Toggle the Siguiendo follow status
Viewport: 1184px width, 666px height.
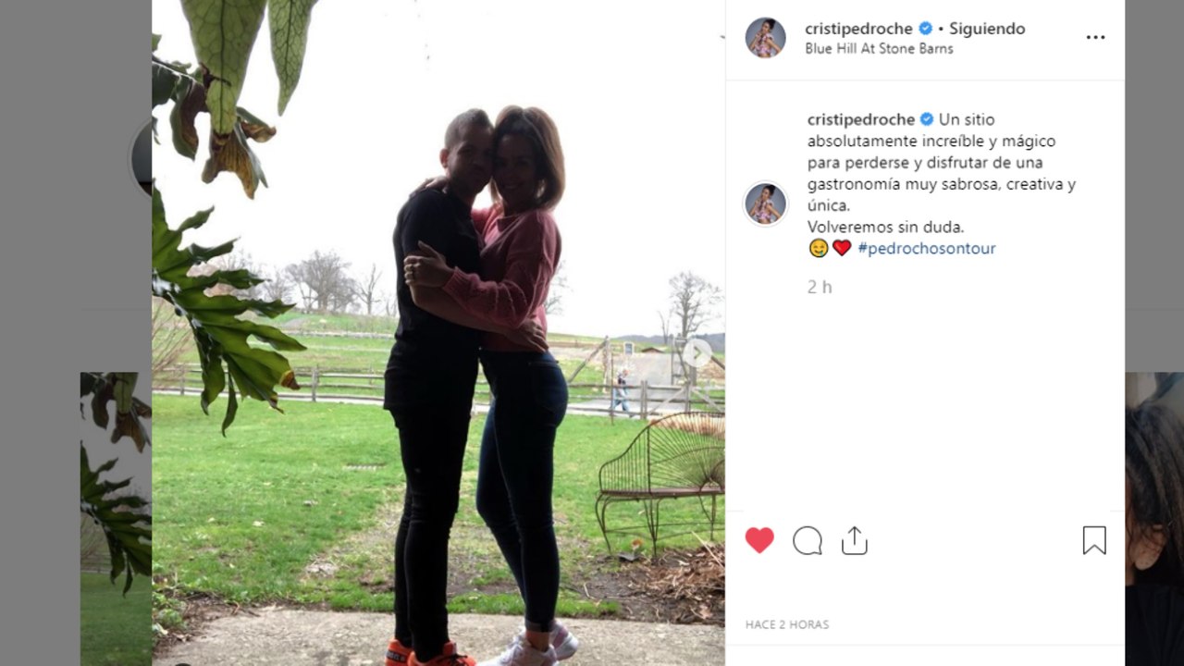click(987, 29)
